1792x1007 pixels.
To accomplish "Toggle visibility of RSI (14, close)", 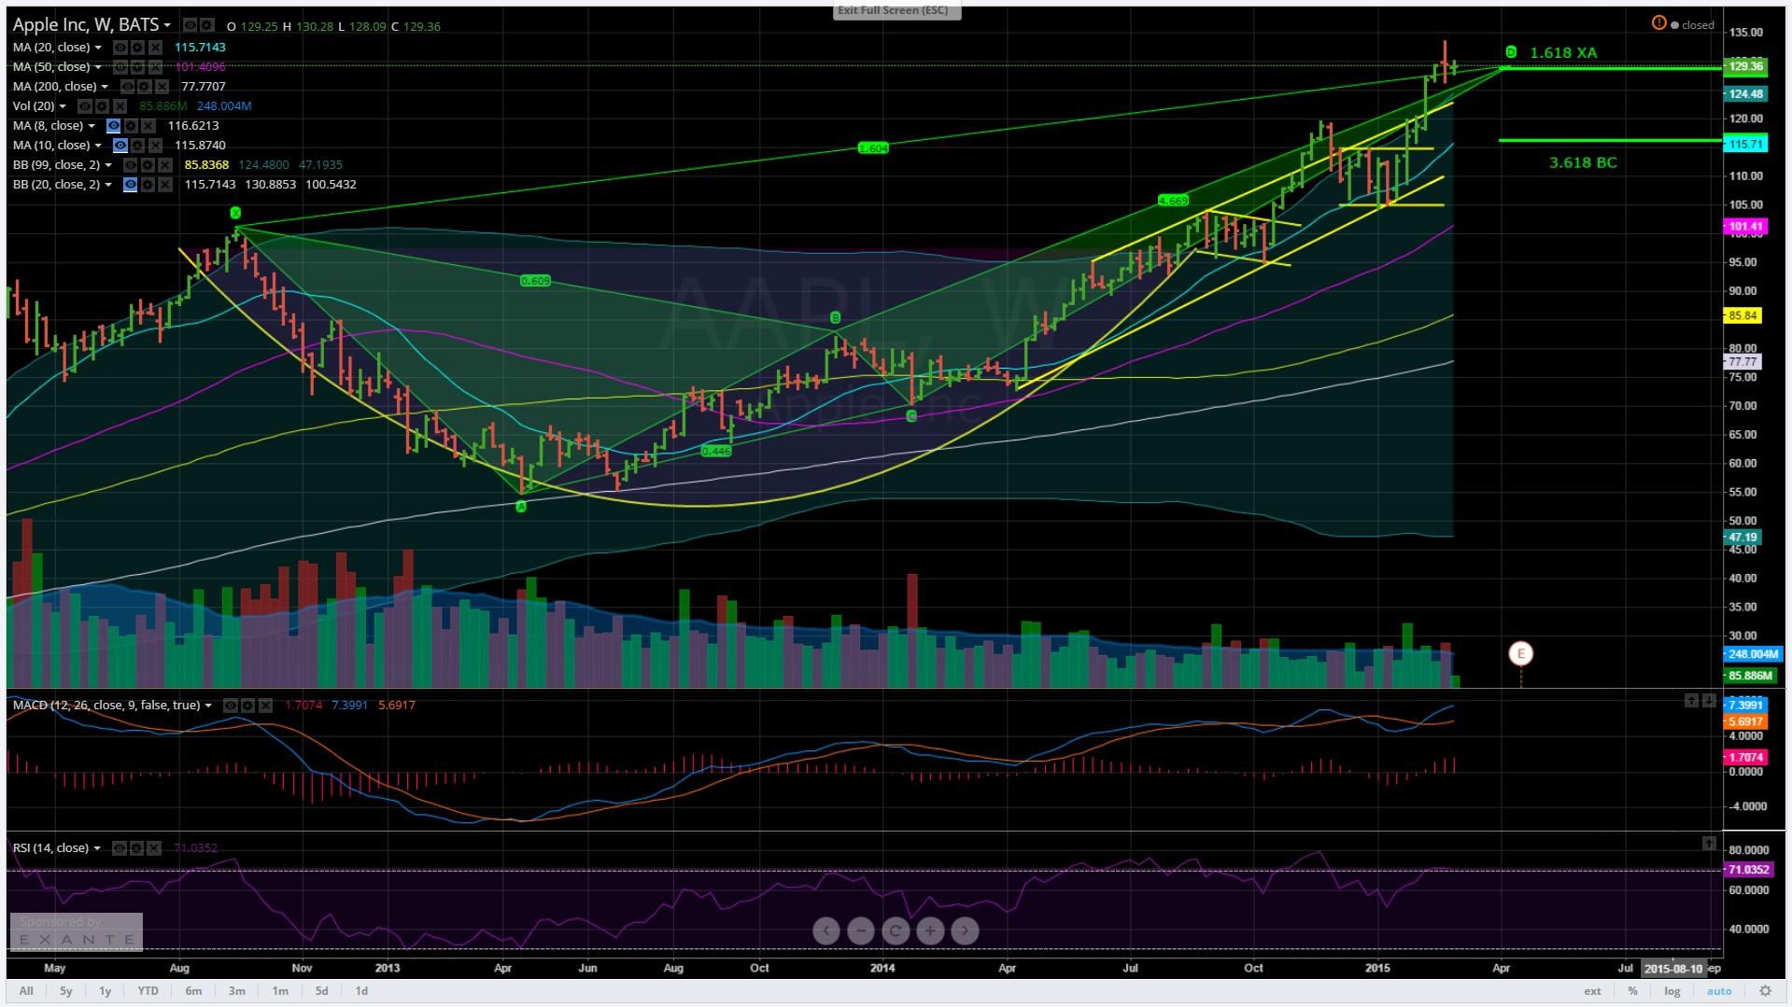I will (x=120, y=848).
